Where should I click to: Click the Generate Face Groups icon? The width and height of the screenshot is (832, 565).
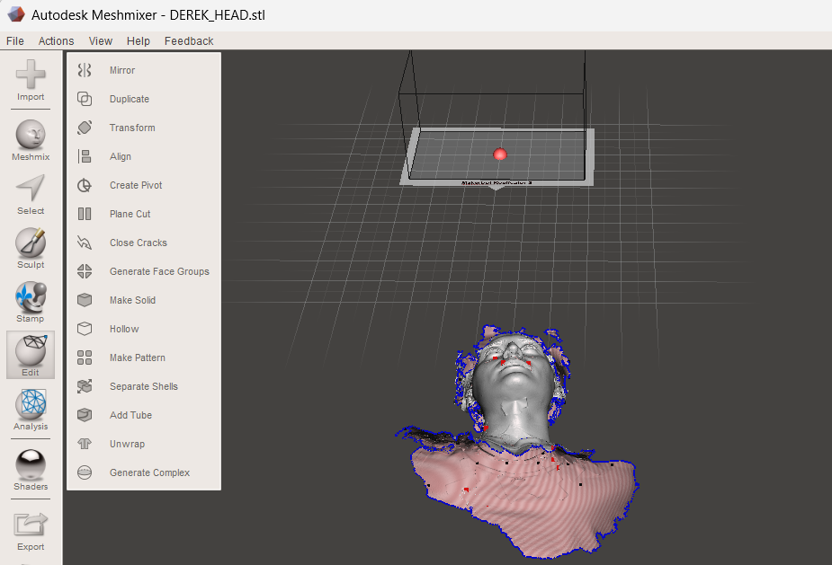click(85, 271)
